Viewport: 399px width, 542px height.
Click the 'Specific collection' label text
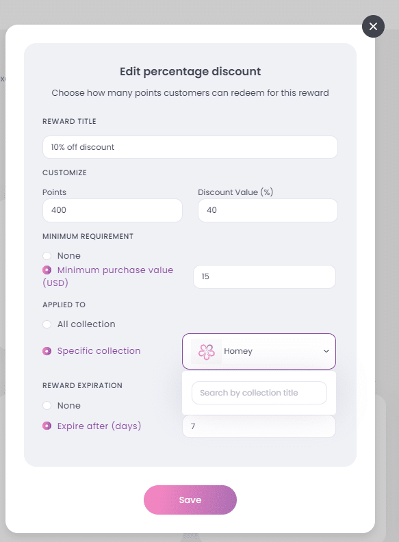pos(99,351)
